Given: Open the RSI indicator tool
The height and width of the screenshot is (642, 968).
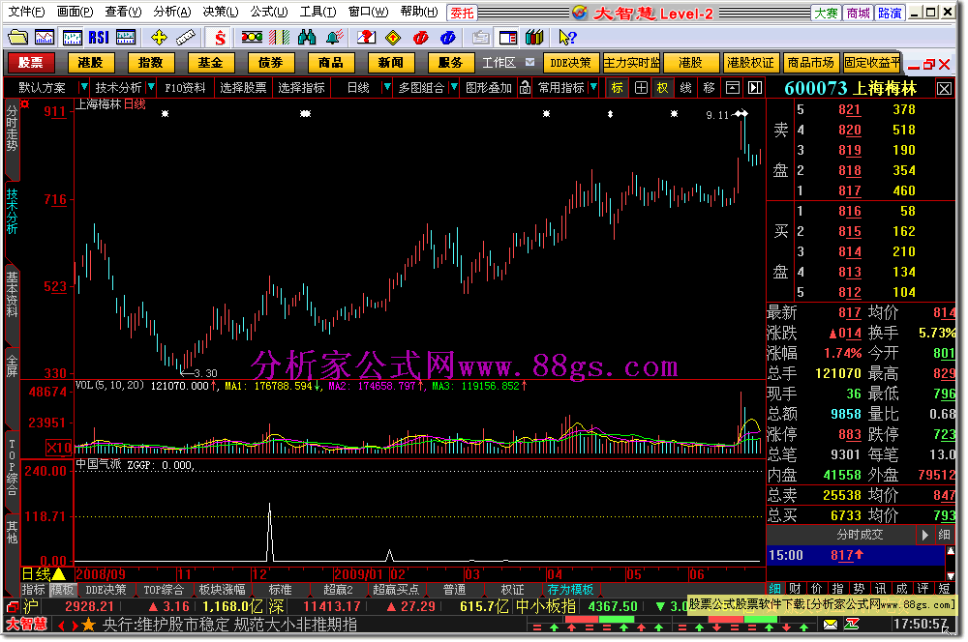Looking at the screenshot, I should coord(99,38).
